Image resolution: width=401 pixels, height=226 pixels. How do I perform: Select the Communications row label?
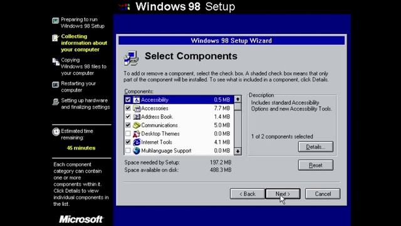(159, 125)
